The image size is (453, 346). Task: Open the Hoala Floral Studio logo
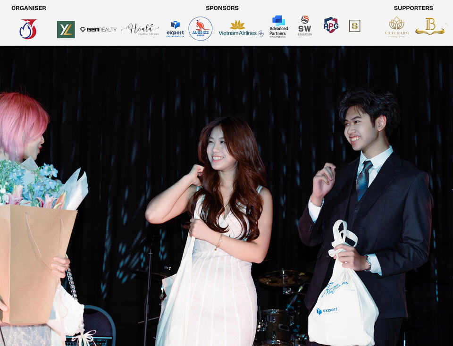point(141,29)
